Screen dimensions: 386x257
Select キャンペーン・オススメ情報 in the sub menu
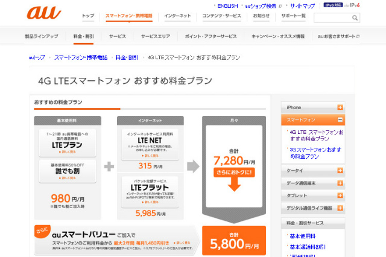point(277,36)
